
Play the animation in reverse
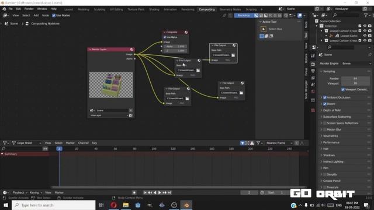(155, 192)
